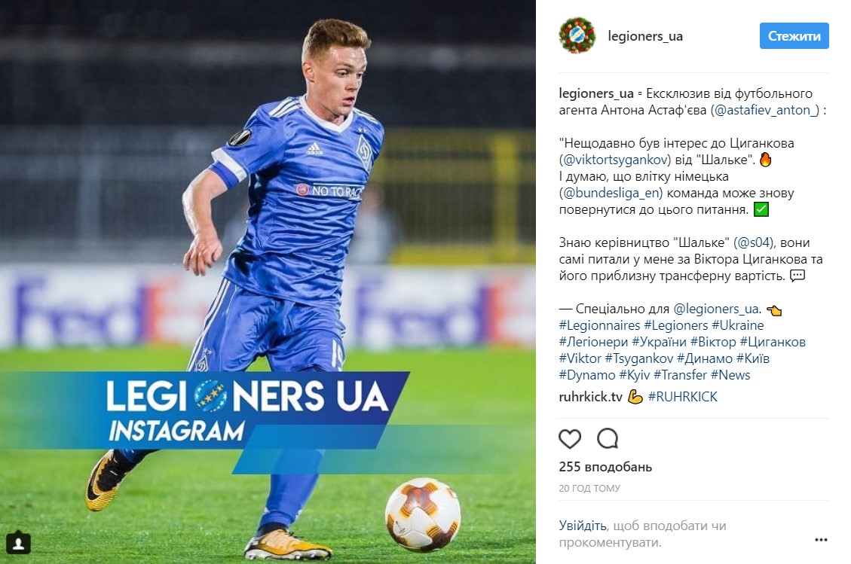Screen dimensions: 851x564
Task: View the 255 вподобань likes list
Action: click(x=606, y=467)
